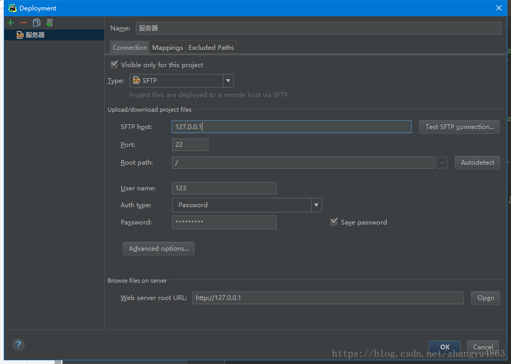Click the copy server configuration icon
Viewport: 511px width, 364px height.
point(36,23)
